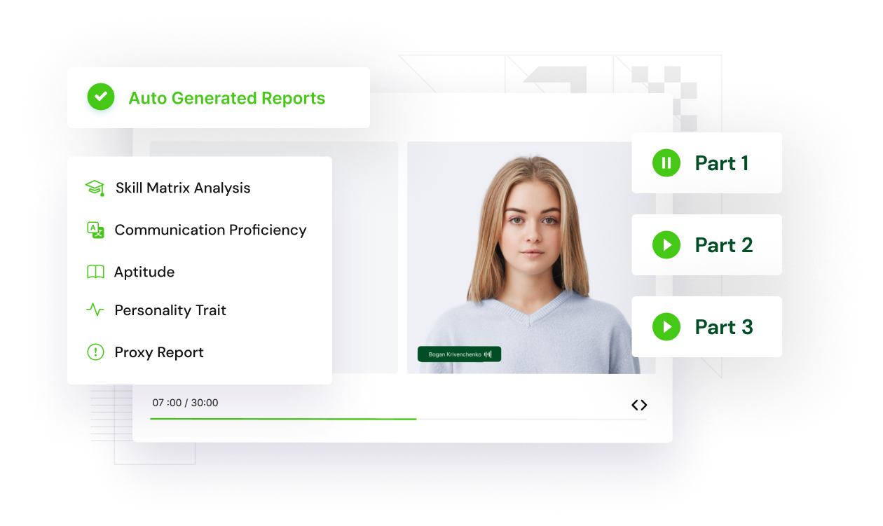Play Part 3 of the interview
The width and height of the screenshot is (883, 526).
pos(666,327)
